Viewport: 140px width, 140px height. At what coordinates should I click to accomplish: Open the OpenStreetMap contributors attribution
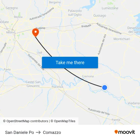25,121
